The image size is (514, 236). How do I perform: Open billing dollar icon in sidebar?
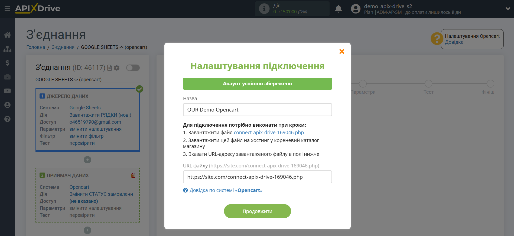pos(7,63)
